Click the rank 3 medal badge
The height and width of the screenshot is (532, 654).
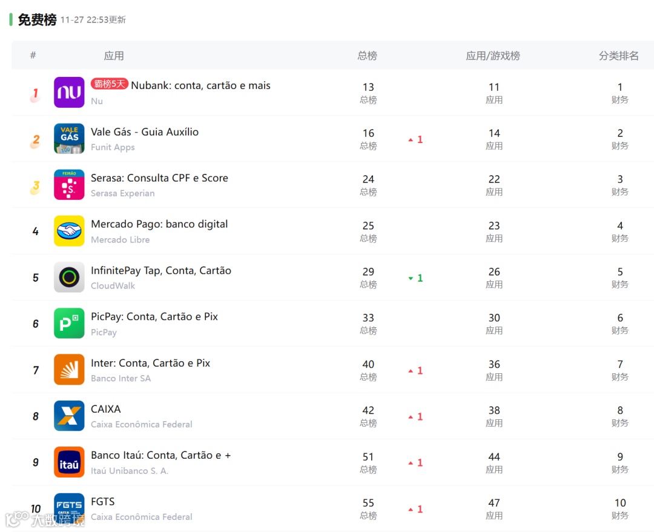coord(35,187)
